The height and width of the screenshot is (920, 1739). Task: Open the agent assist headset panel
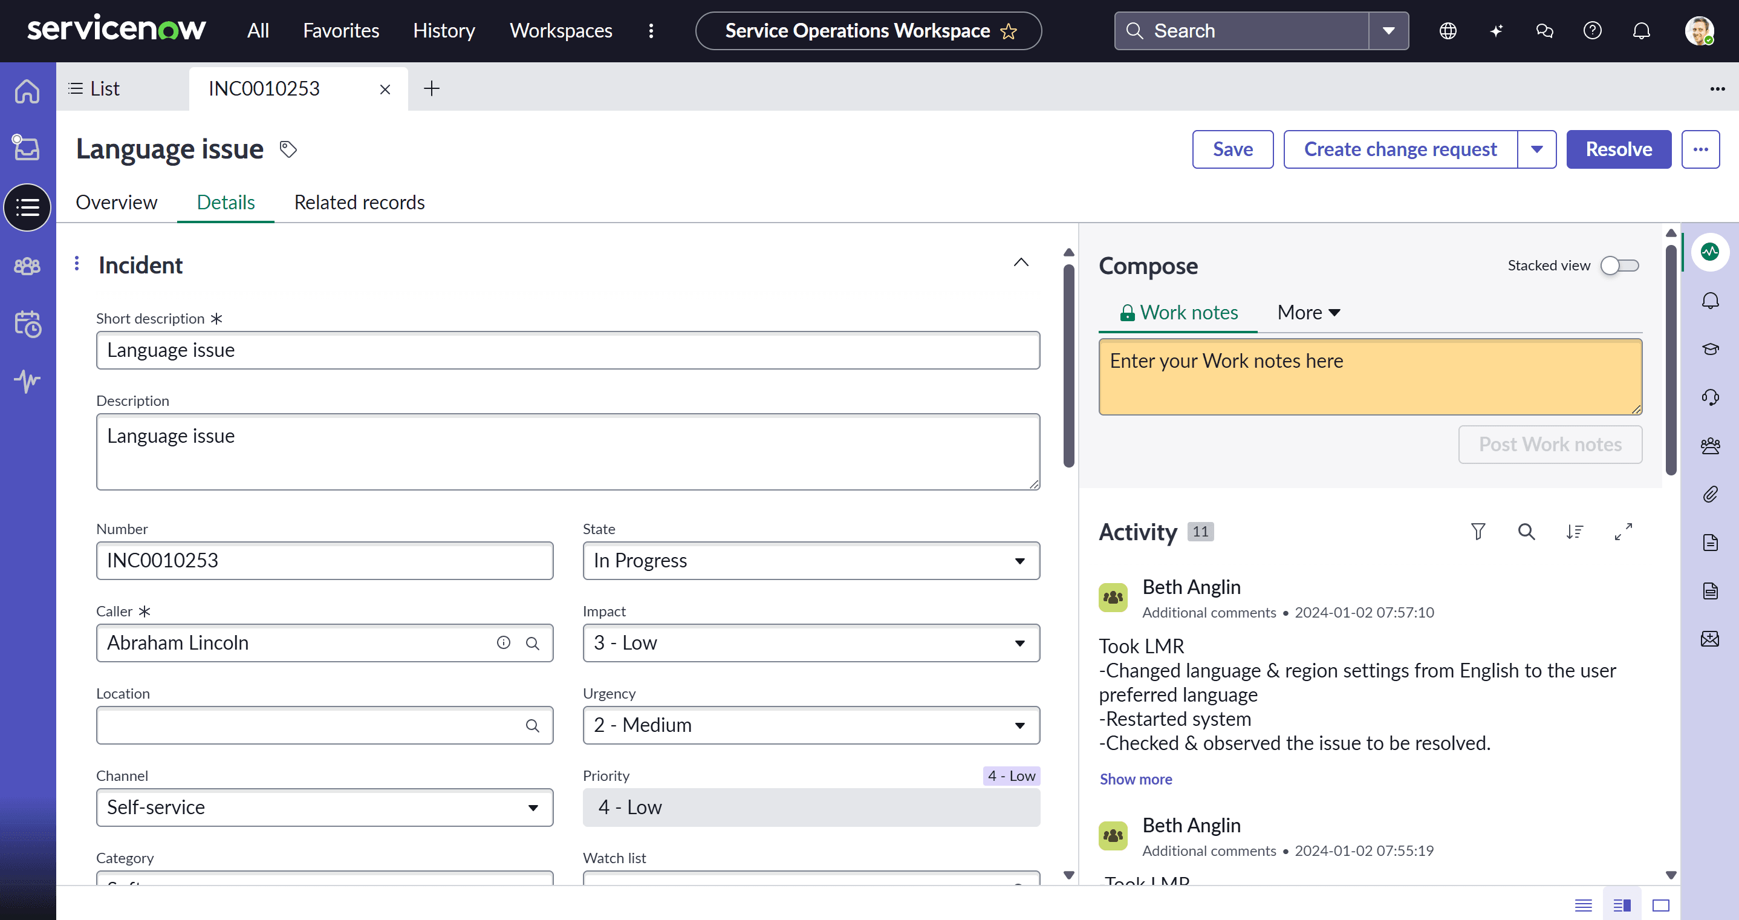pos(1711,397)
